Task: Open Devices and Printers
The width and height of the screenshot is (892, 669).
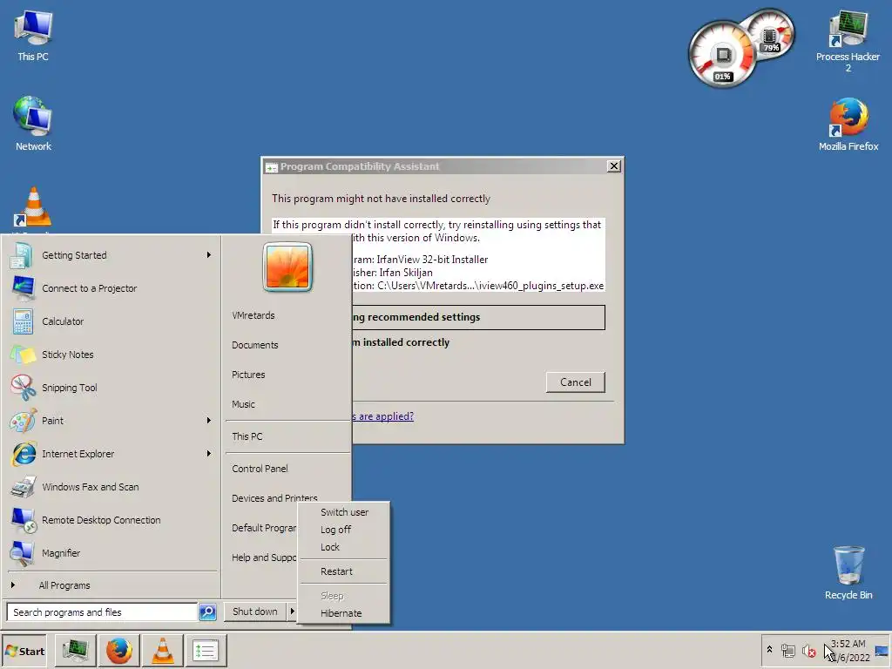Action: click(274, 497)
